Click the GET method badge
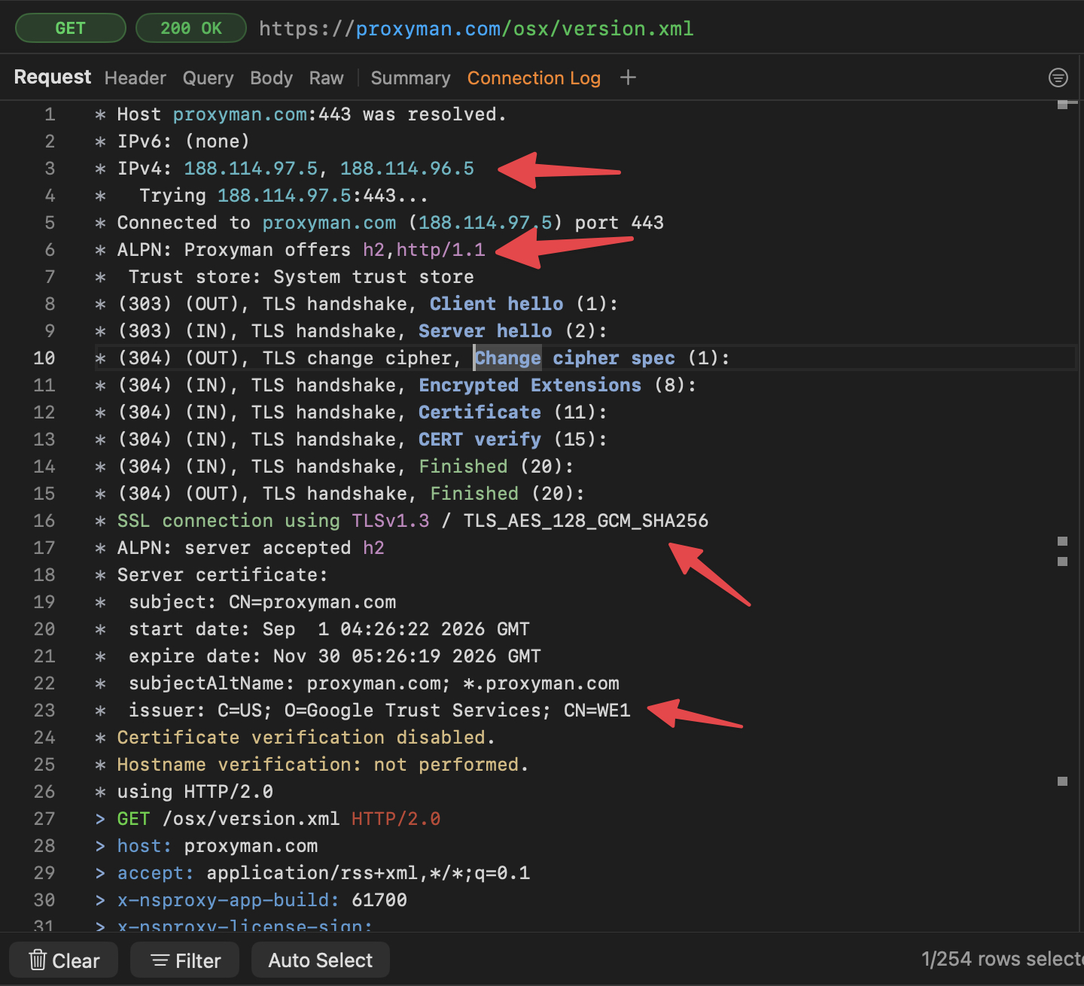This screenshot has width=1084, height=986. [x=70, y=29]
